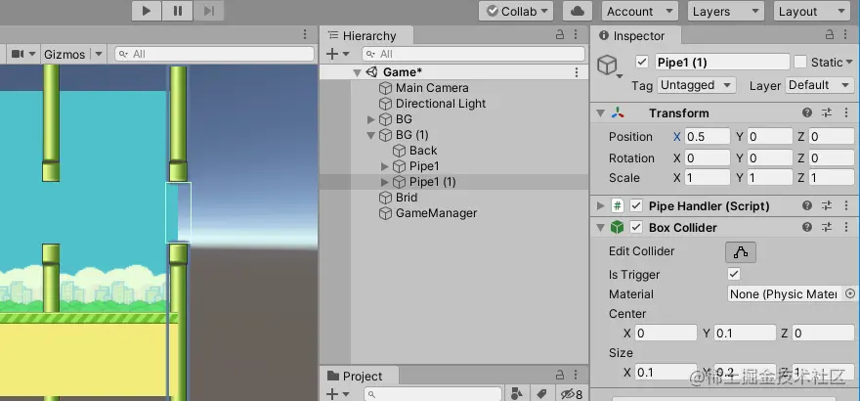Select the Hierarchy tab
This screenshot has width=860, height=401.
(x=366, y=35)
